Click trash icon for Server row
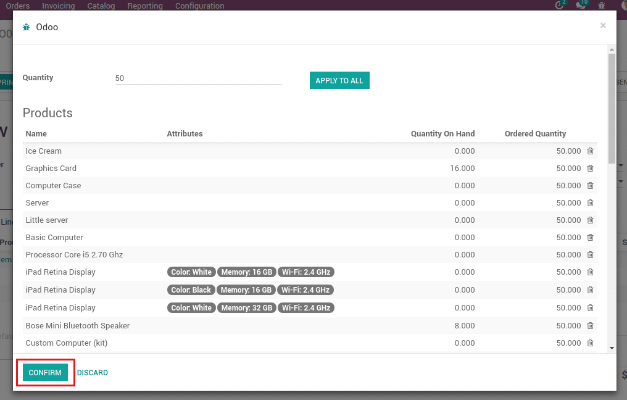 point(590,203)
